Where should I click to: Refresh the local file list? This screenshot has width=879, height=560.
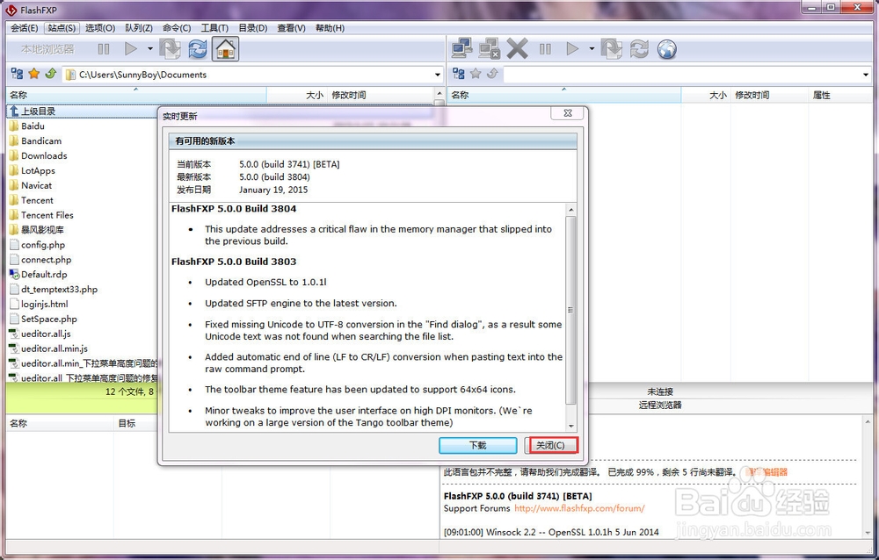click(x=197, y=49)
